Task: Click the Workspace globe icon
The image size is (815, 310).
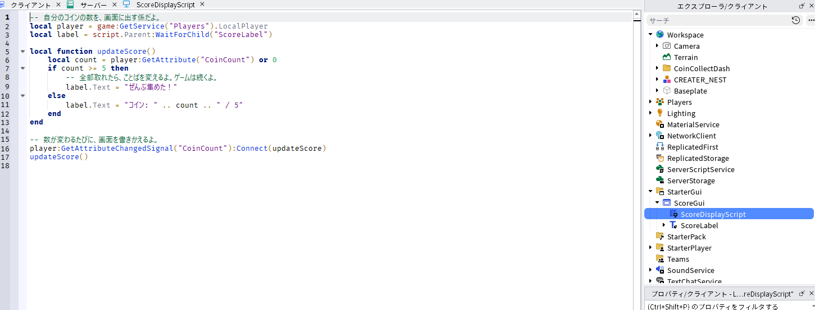Action: (x=659, y=35)
